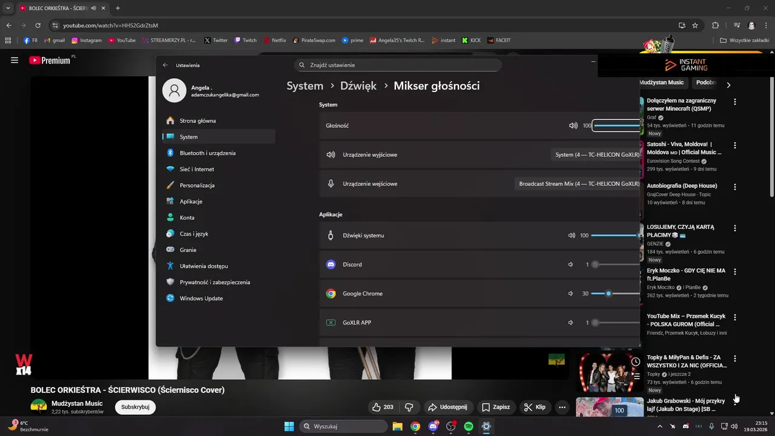
Task: Open Netflix bookmark
Action: (275, 41)
